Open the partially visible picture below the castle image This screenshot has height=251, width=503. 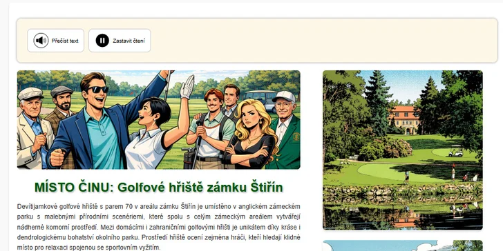tap(403, 245)
